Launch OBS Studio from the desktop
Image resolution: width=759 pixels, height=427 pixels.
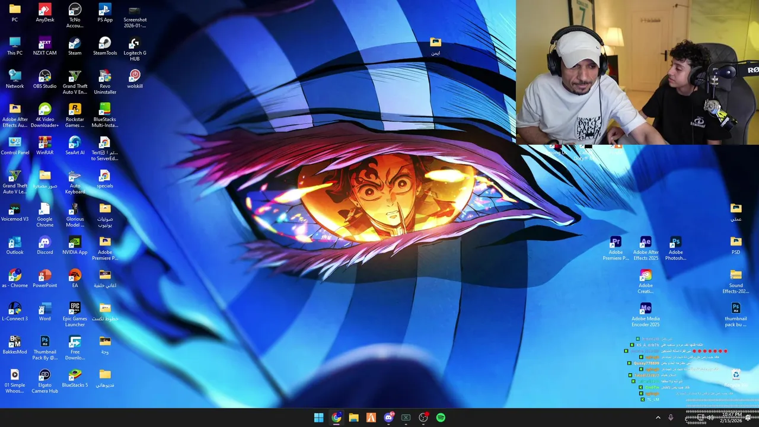point(45,79)
